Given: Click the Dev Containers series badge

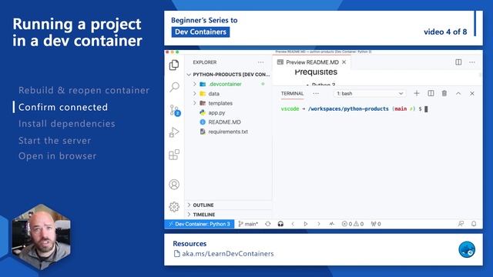Looking at the screenshot, I should 200,32.
